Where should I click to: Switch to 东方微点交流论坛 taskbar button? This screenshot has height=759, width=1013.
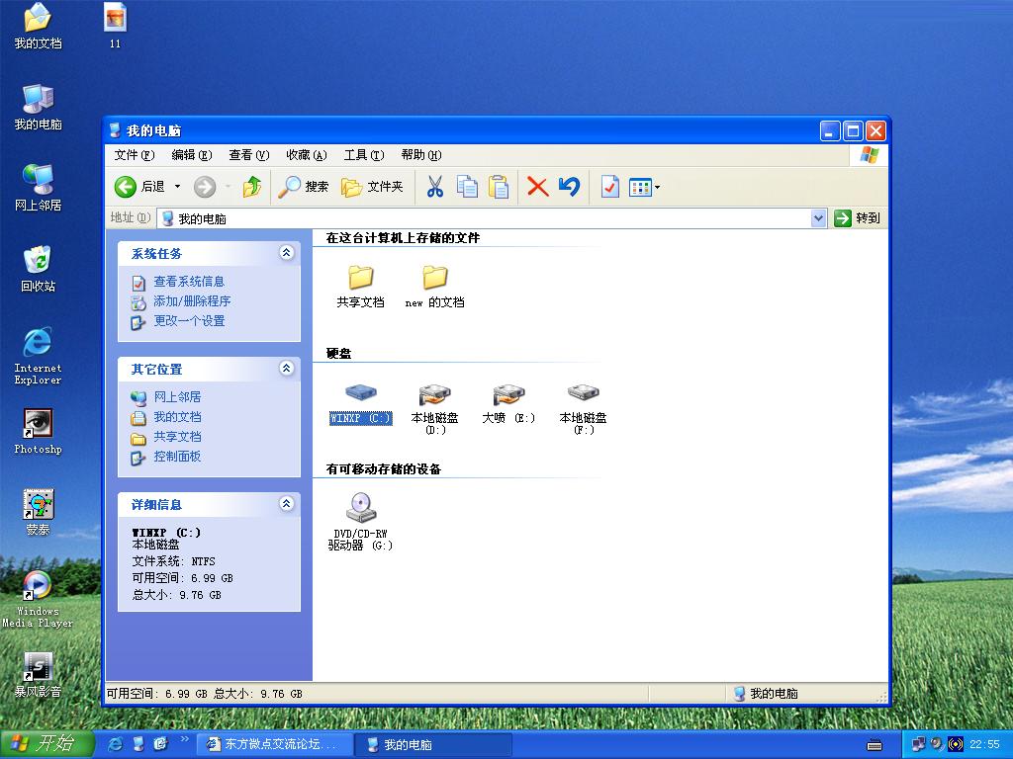coord(274,745)
